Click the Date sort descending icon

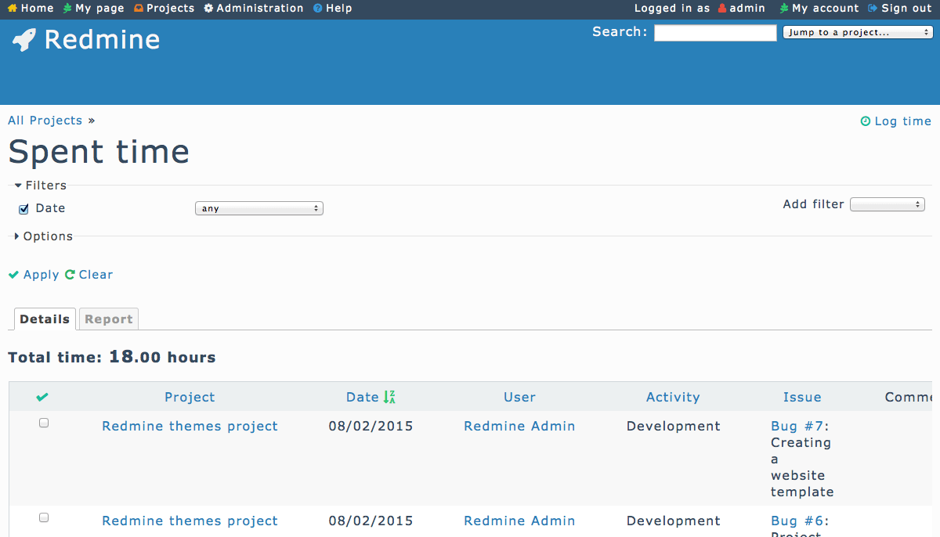click(x=389, y=397)
